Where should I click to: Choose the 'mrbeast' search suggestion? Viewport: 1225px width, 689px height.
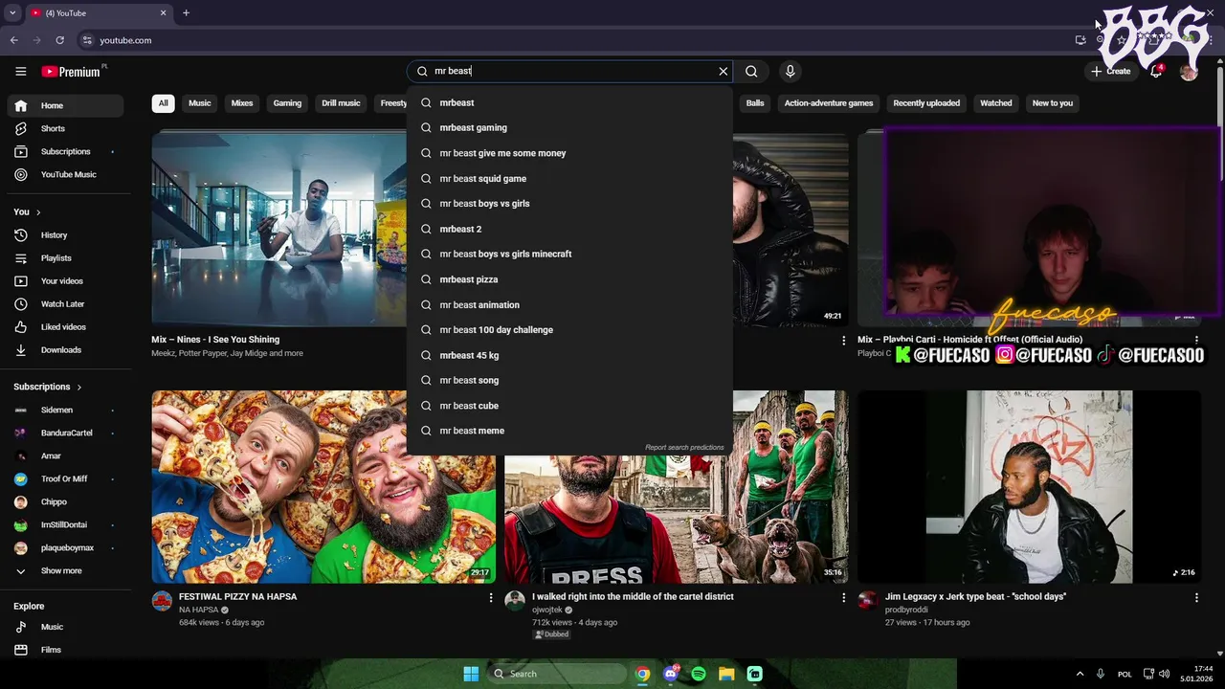569,102
